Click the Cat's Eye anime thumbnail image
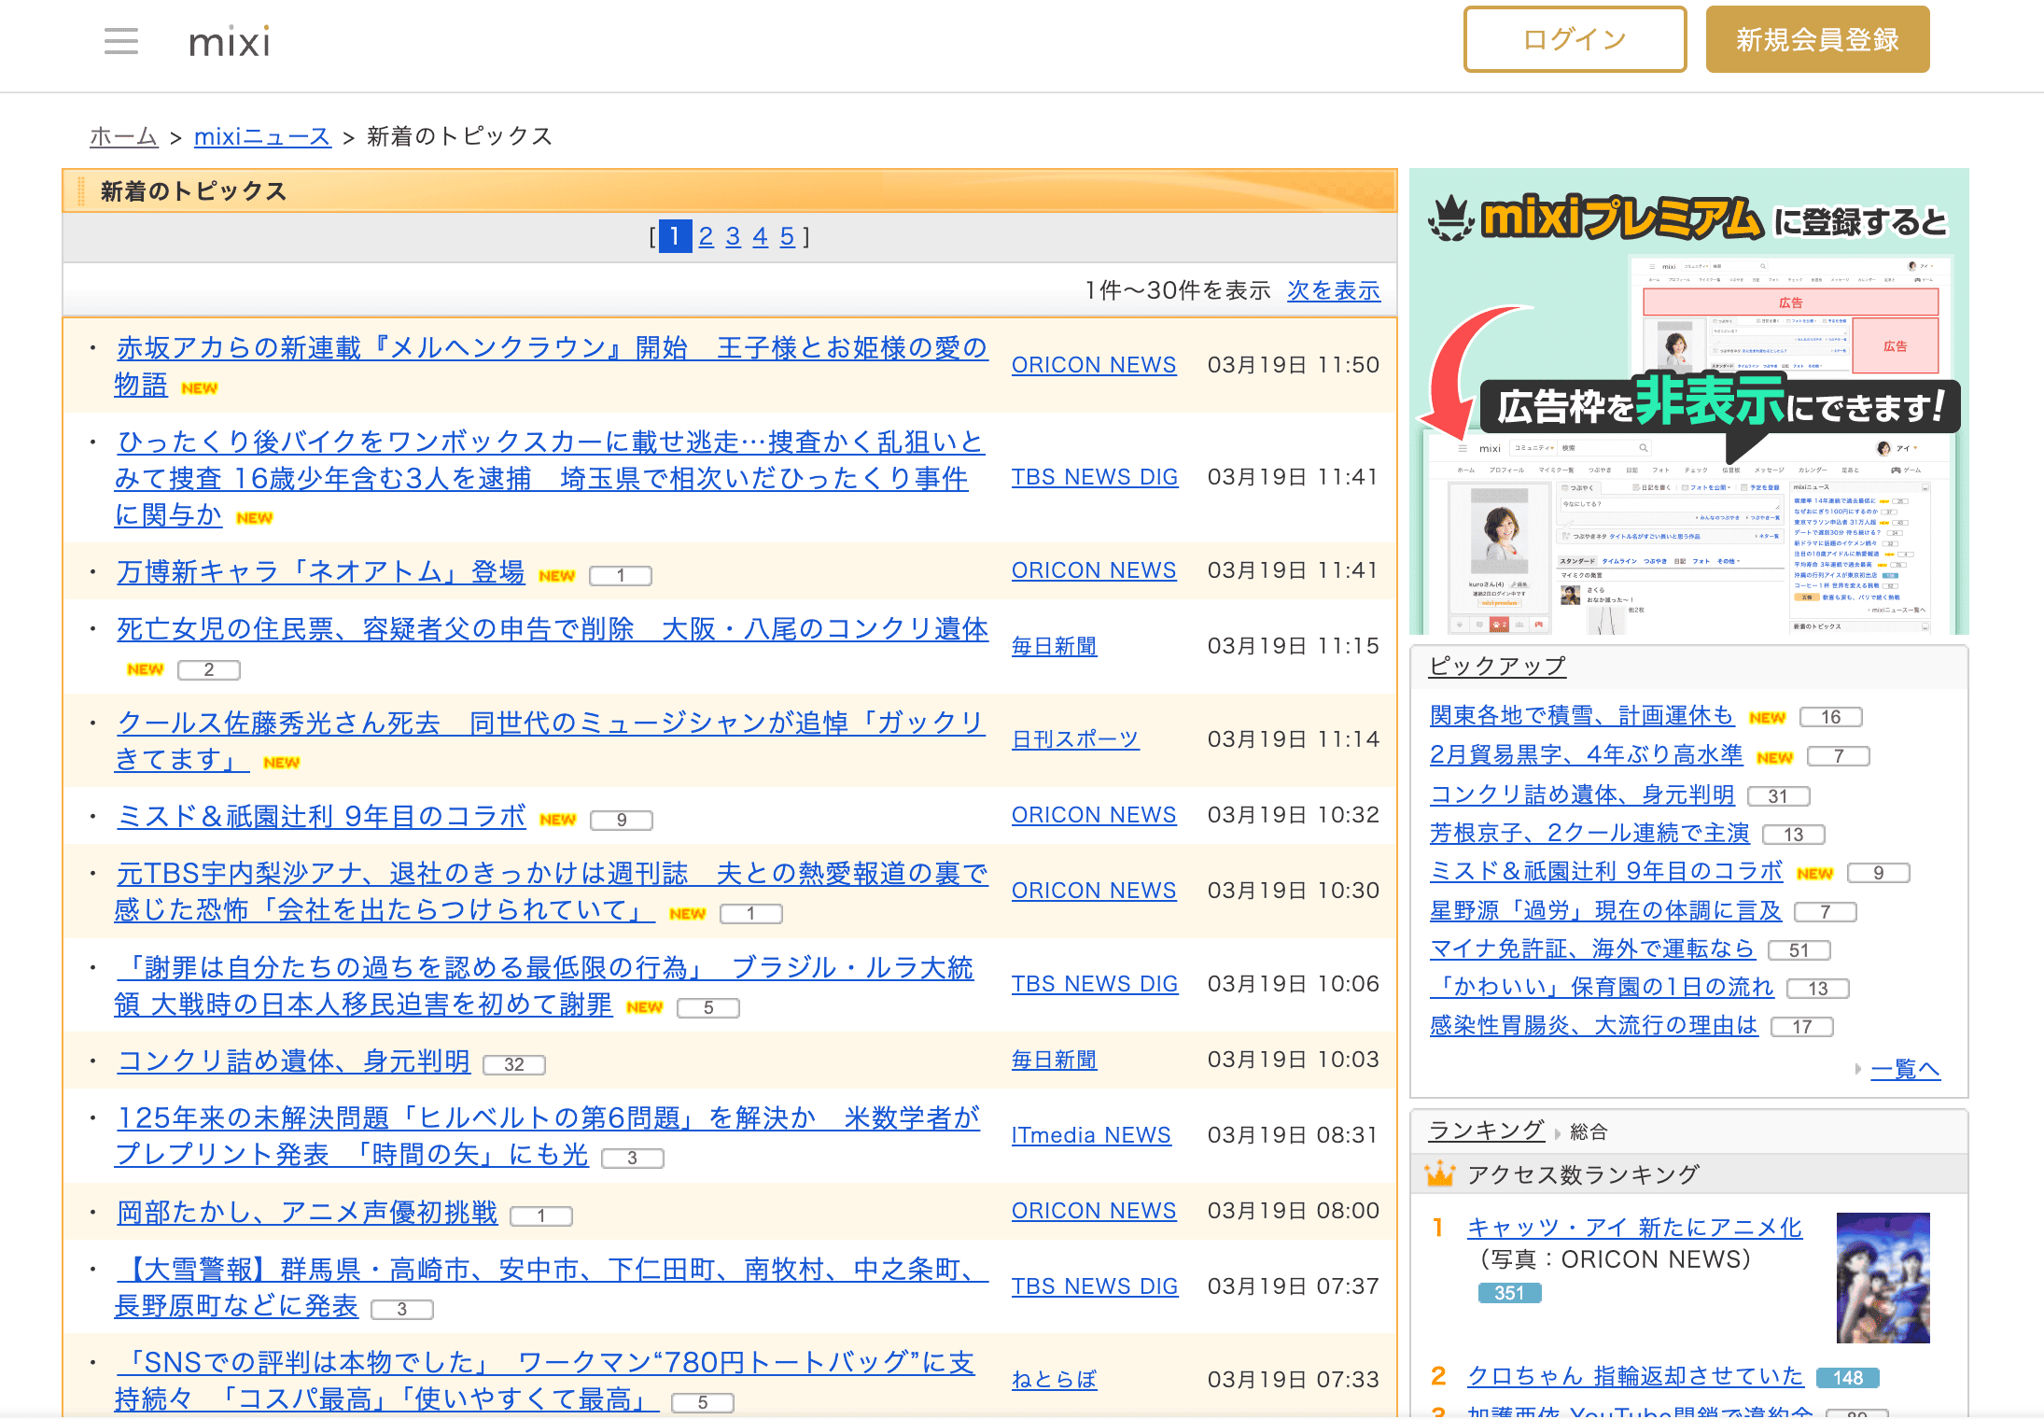The height and width of the screenshot is (1419, 2044). 1883,1277
